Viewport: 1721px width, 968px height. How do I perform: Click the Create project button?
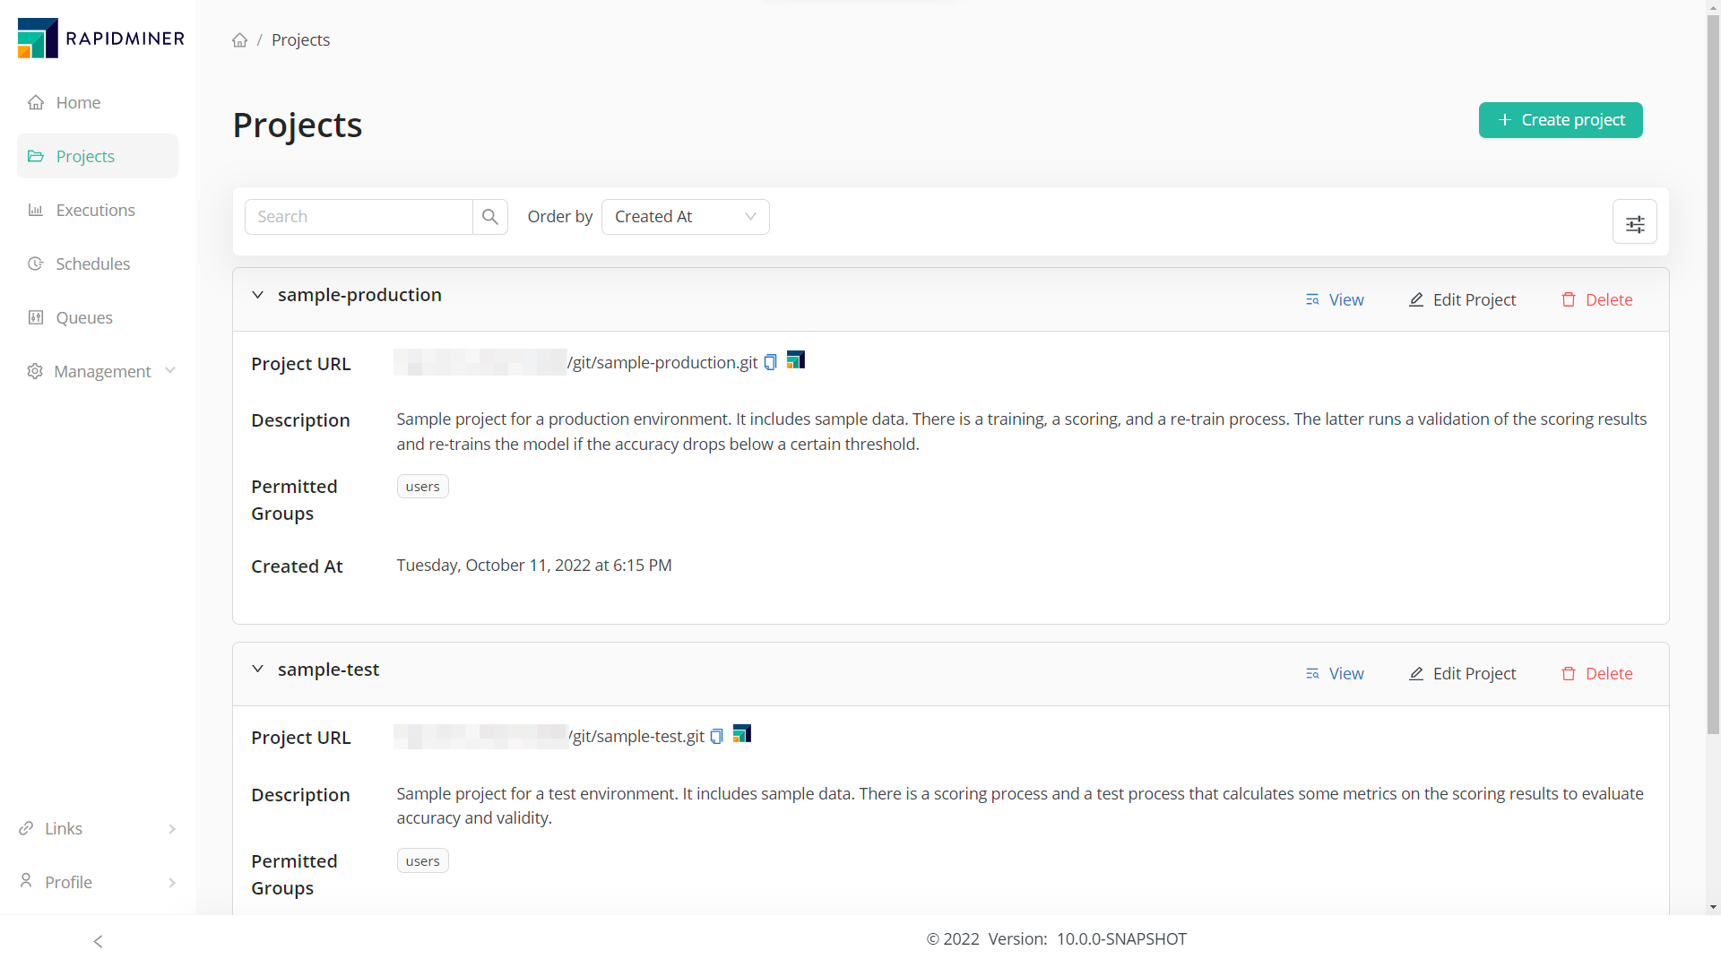(x=1560, y=120)
